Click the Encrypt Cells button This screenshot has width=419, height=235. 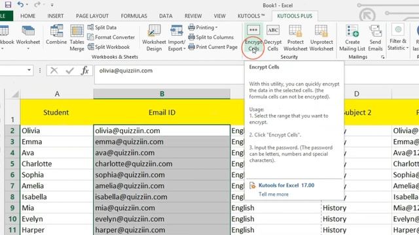[x=253, y=38]
